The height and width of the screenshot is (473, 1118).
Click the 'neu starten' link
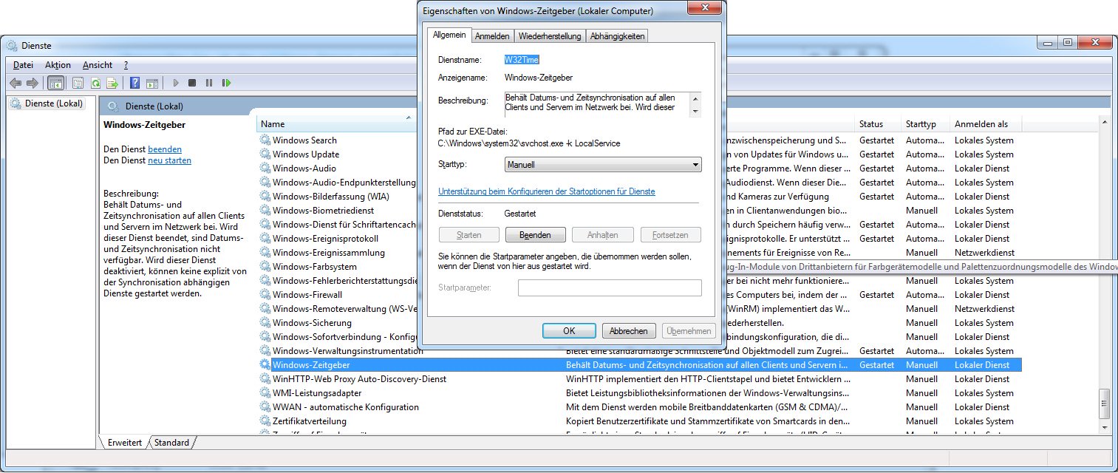169,160
